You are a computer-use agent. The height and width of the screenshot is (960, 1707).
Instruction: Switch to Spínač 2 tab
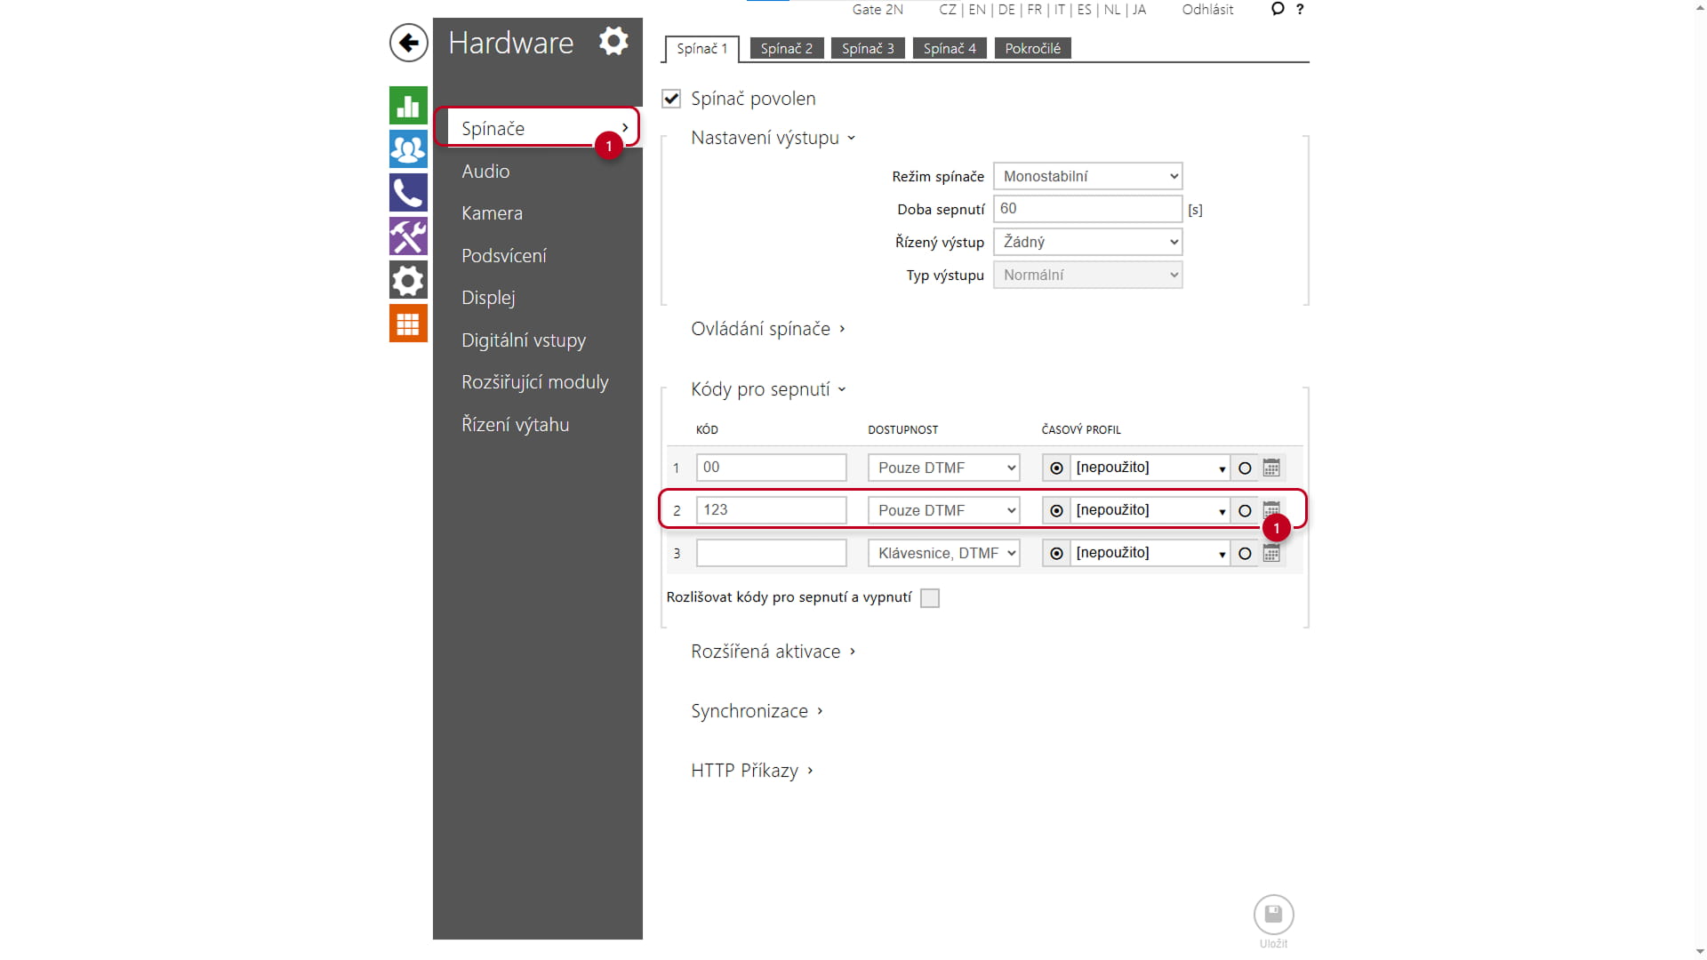pos(787,49)
